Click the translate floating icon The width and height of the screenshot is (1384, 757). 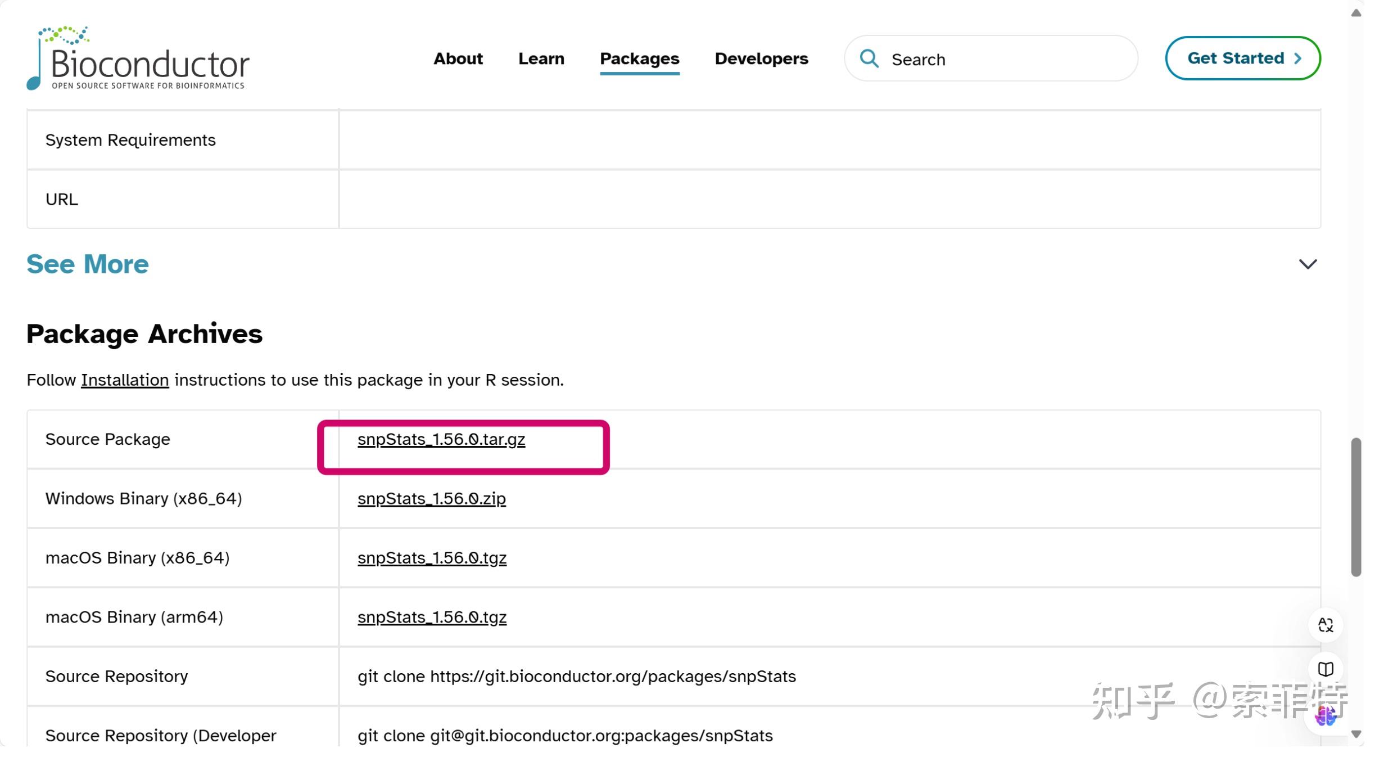pyautogui.click(x=1325, y=625)
